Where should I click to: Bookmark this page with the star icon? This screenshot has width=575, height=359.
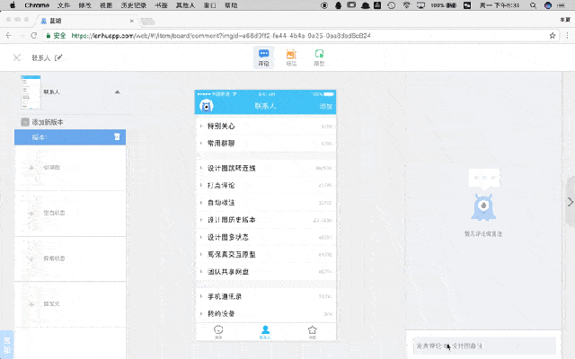[553, 36]
